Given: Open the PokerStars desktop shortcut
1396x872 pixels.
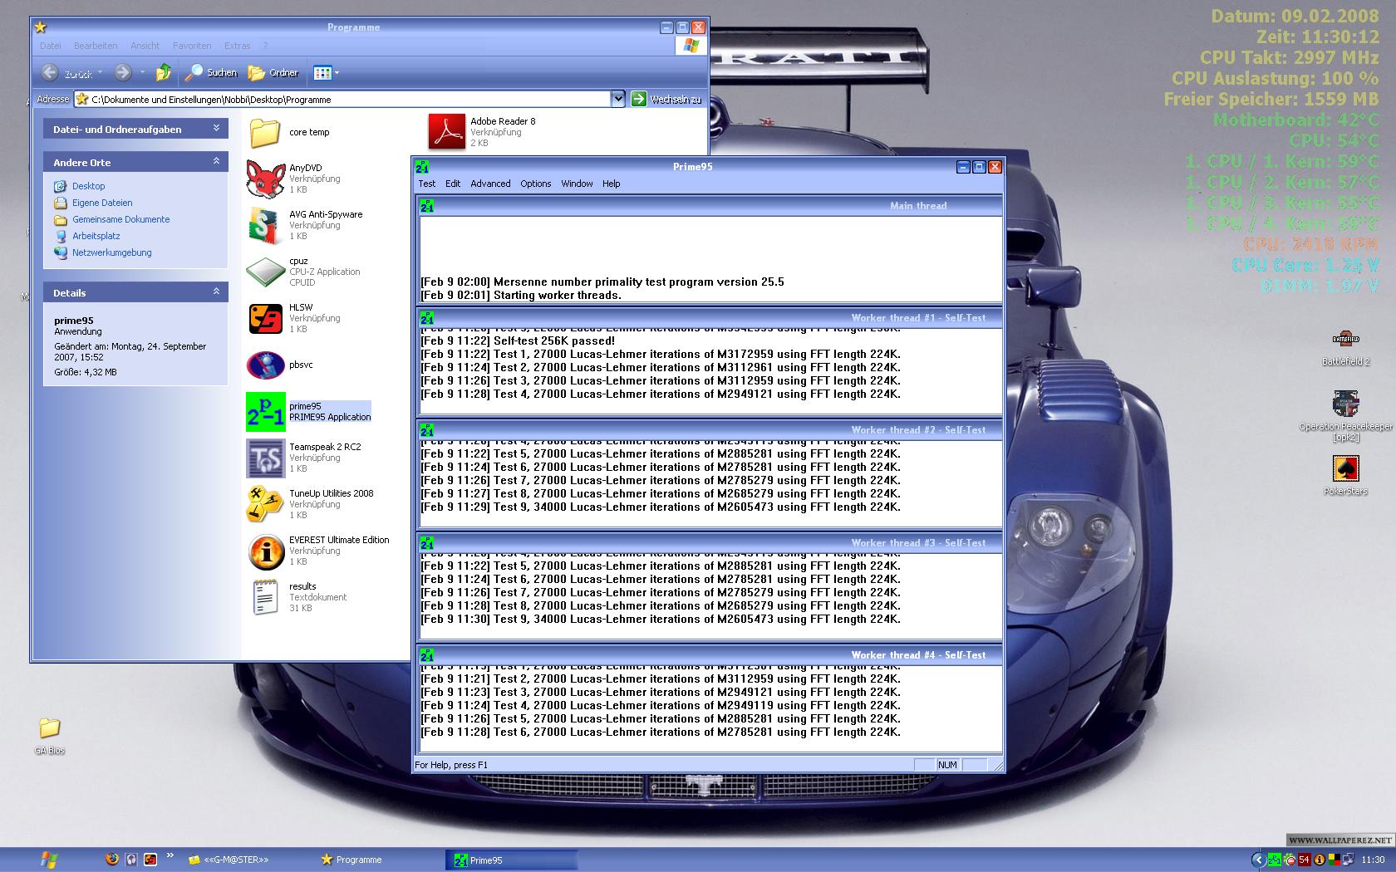Looking at the screenshot, I should 1345,468.
